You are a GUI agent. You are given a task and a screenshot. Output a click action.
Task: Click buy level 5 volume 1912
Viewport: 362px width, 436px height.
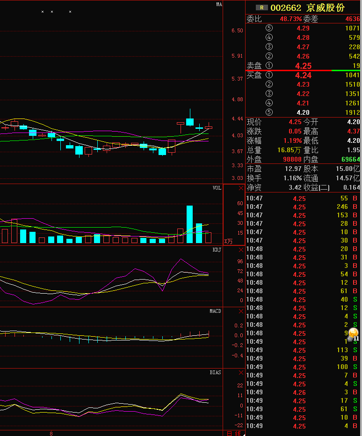point(353,112)
